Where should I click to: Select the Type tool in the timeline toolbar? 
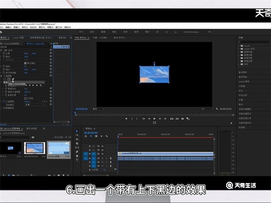pyautogui.click(x=77, y=160)
